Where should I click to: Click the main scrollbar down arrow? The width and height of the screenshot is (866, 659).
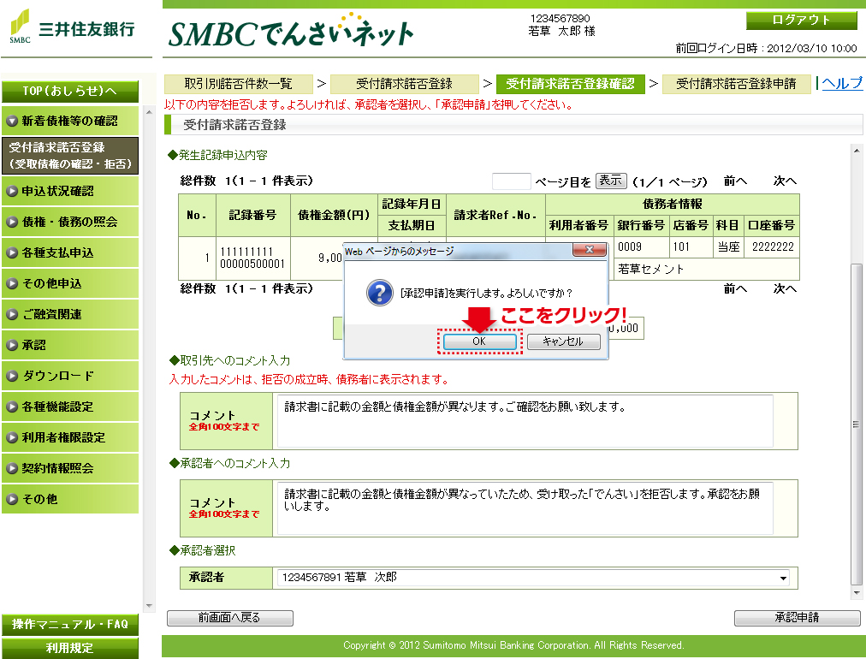click(x=857, y=593)
